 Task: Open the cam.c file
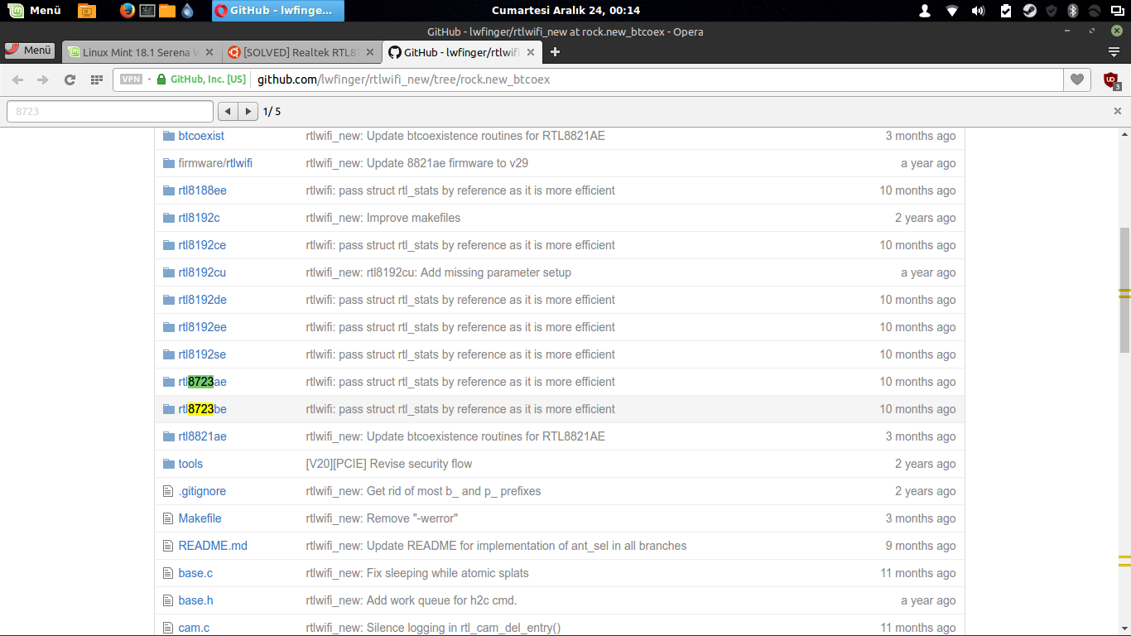194,628
